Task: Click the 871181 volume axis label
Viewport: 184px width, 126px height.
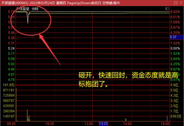Action: 9,90
